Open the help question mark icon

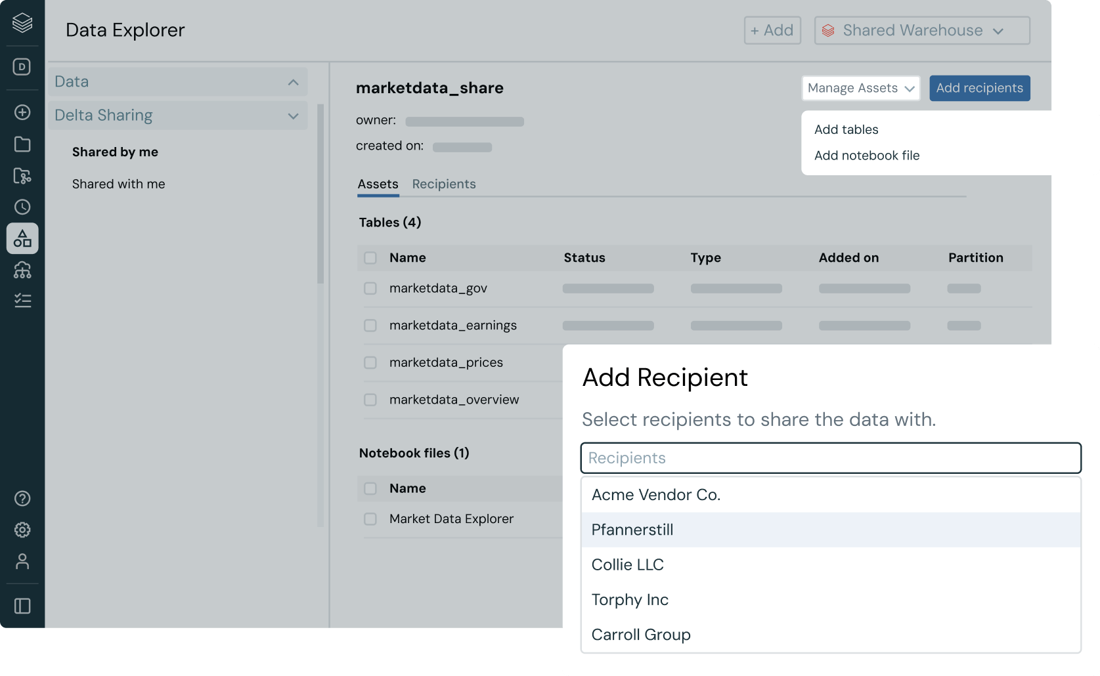[x=22, y=499]
